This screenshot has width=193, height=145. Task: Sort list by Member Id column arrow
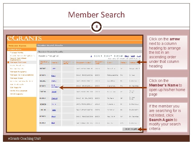[x=48, y=63]
